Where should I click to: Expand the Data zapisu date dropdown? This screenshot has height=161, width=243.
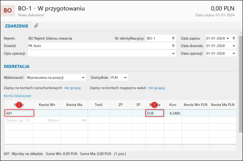(x=228, y=38)
